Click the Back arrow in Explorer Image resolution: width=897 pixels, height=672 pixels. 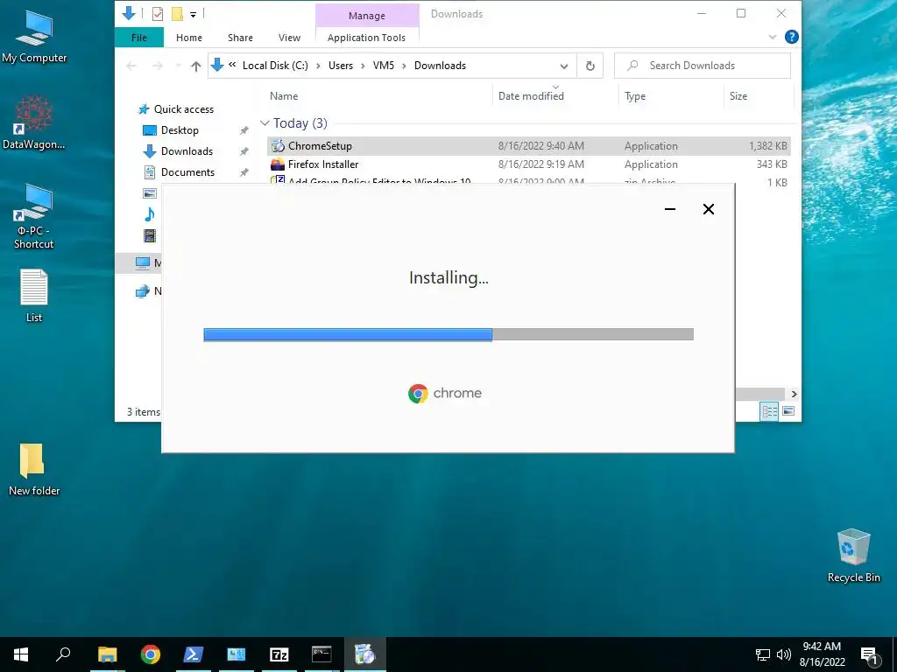click(x=131, y=66)
